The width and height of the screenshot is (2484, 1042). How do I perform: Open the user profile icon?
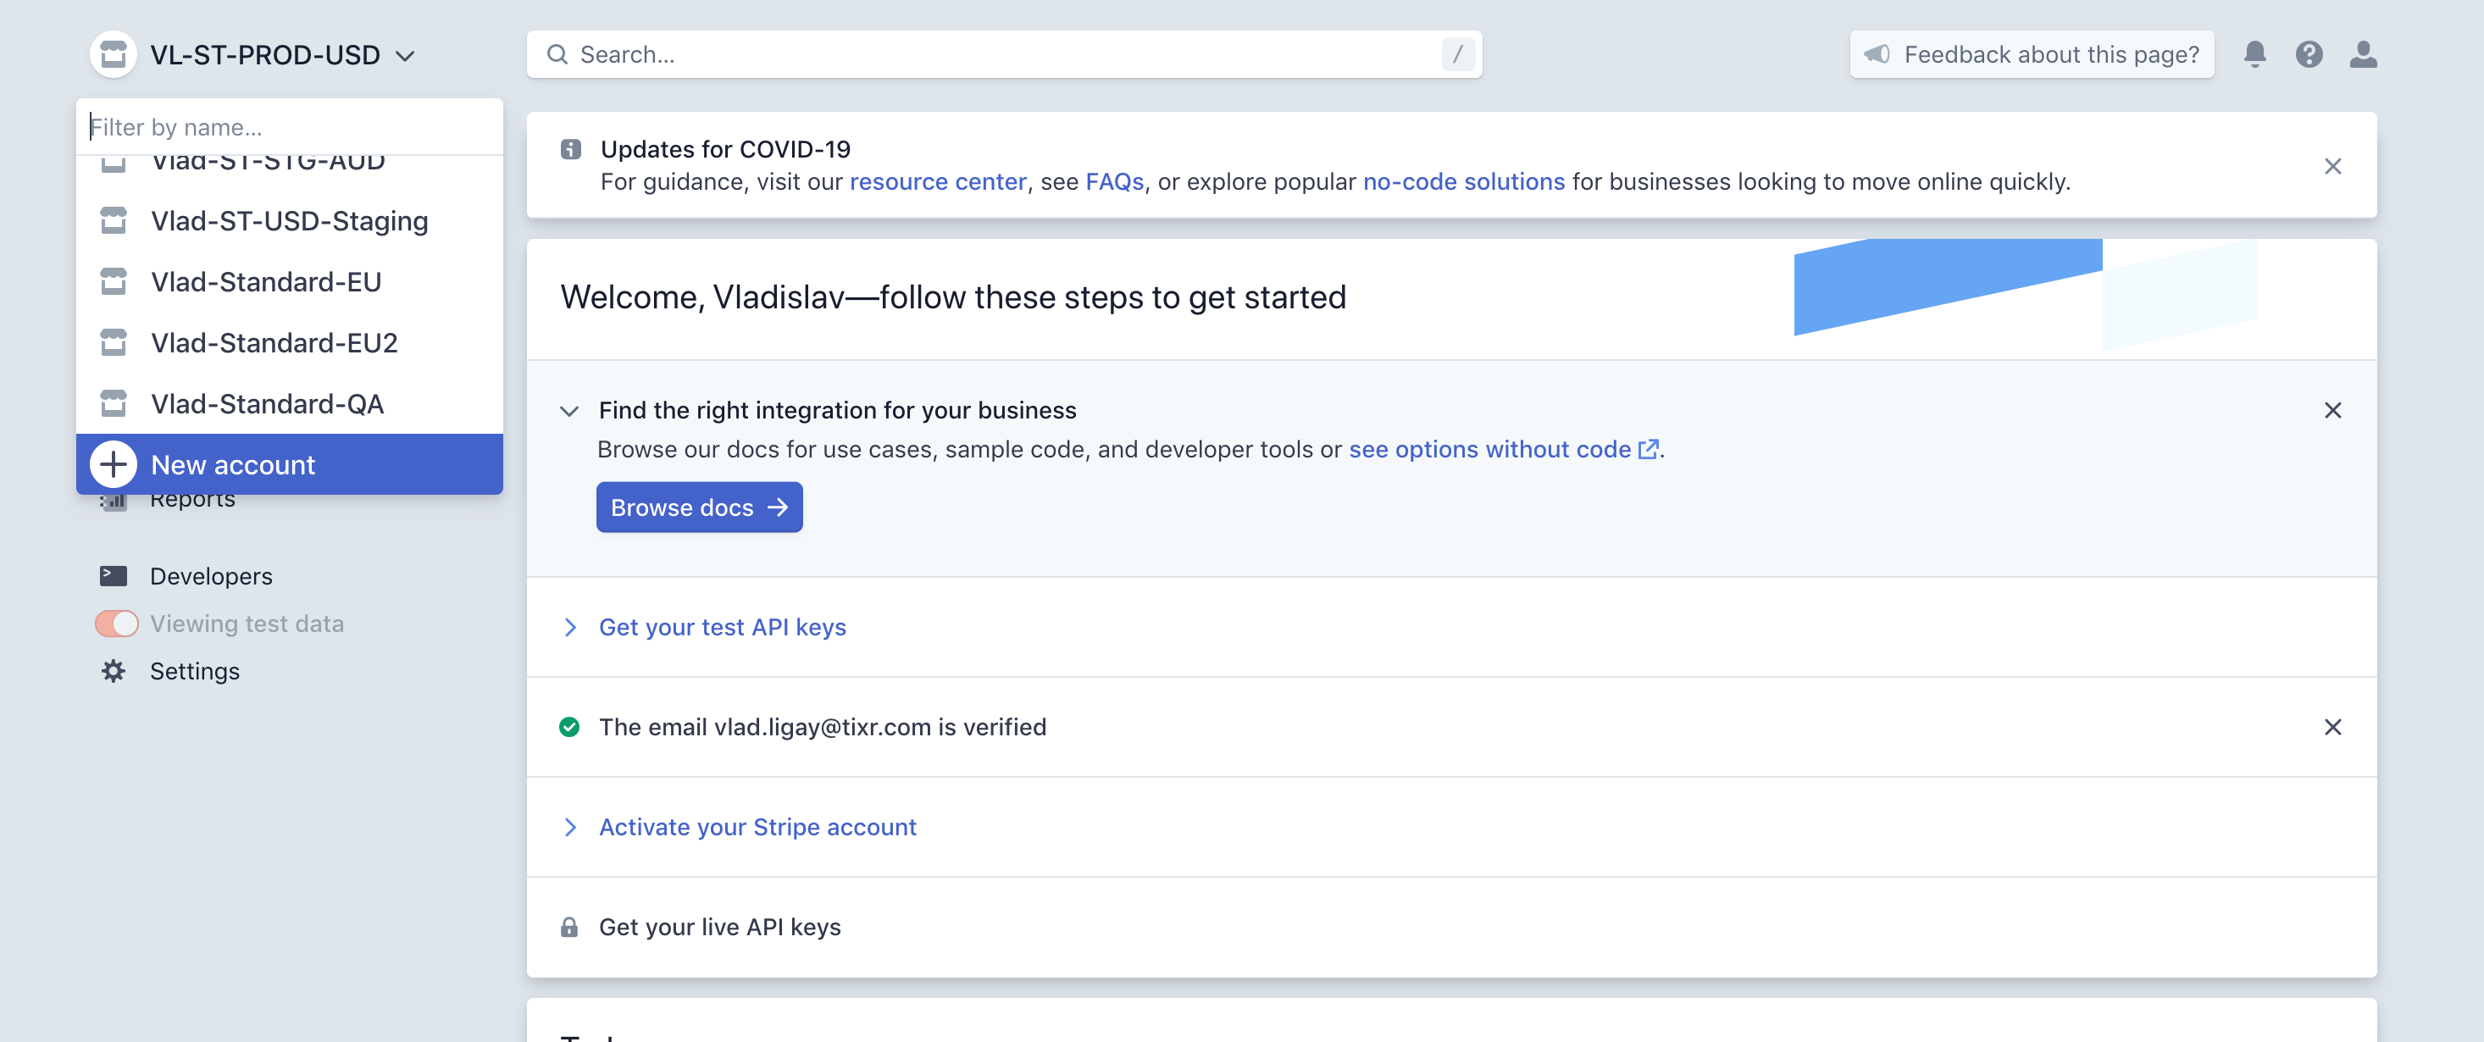click(x=2363, y=54)
